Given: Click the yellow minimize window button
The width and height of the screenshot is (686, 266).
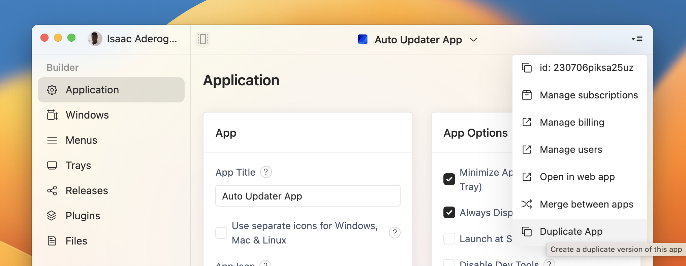Looking at the screenshot, I should click(58, 38).
